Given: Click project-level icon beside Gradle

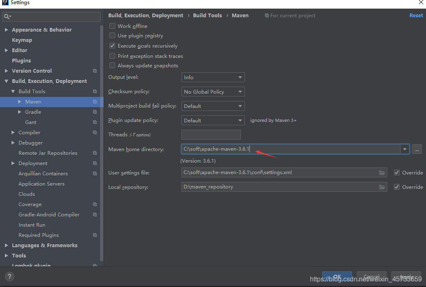Looking at the screenshot, I should point(95,112).
